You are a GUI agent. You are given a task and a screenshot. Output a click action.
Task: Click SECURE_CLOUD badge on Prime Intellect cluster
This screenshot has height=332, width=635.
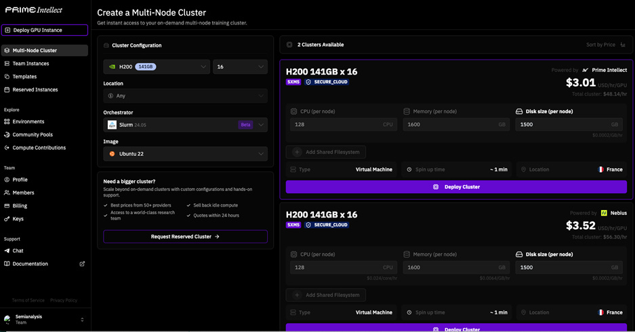(x=327, y=82)
